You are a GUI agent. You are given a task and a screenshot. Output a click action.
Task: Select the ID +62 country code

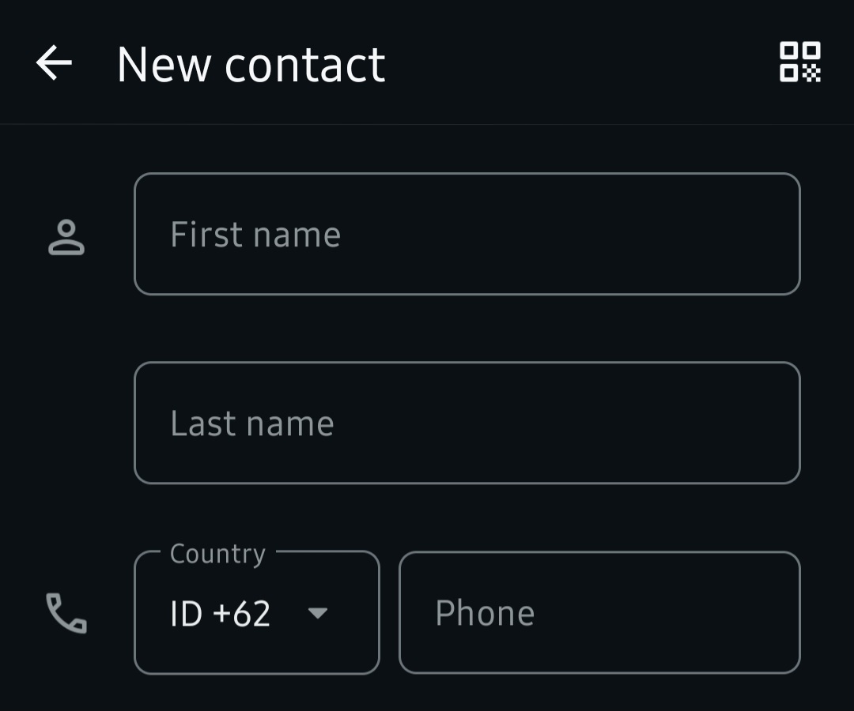point(221,614)
